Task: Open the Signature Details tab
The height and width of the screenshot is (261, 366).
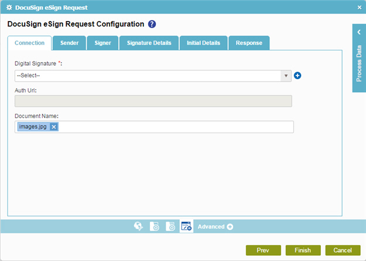Action: [149, 43]
